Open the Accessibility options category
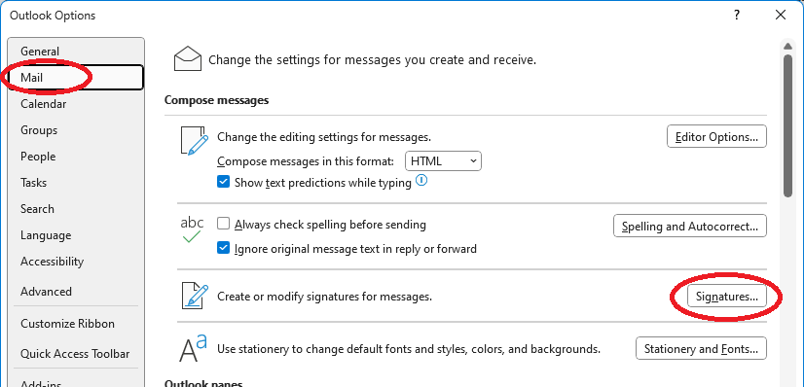Screen dimensions: 804x387 76,262
